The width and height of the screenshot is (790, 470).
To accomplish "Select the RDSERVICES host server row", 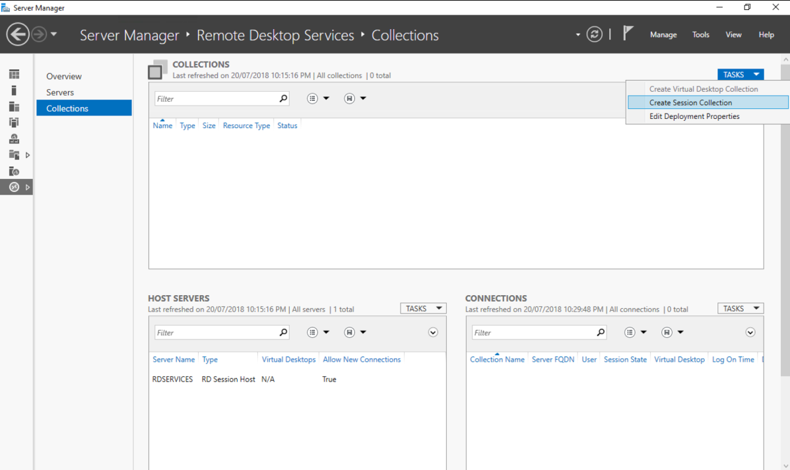I will point(297,380).
